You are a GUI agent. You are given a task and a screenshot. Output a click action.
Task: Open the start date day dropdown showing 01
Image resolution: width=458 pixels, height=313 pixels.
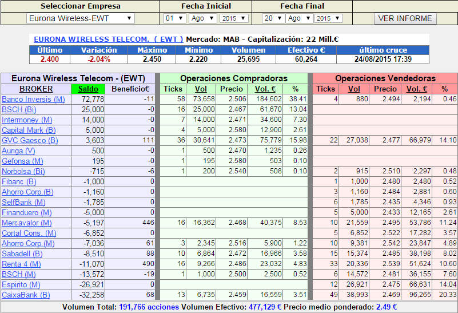pyautogui.click(x=174, y=18)
